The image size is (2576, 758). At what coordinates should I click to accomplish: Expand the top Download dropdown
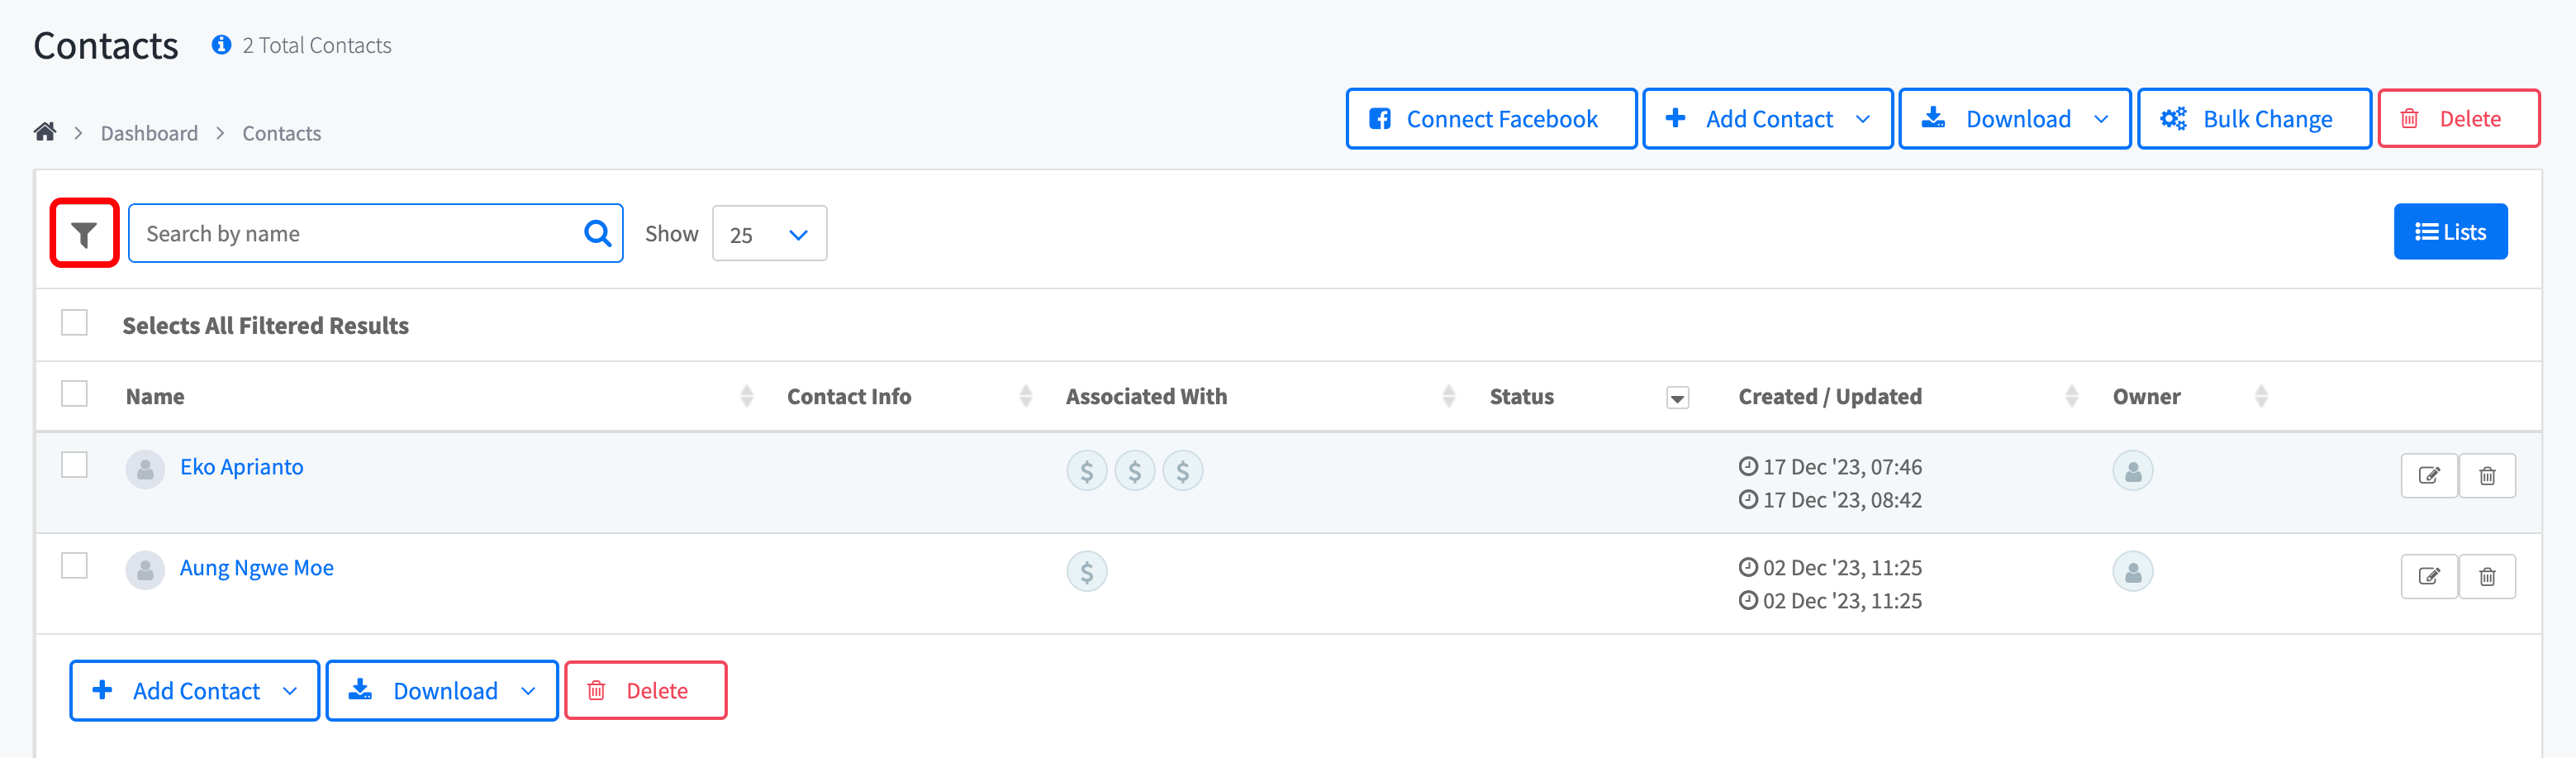coord(2100,119)
